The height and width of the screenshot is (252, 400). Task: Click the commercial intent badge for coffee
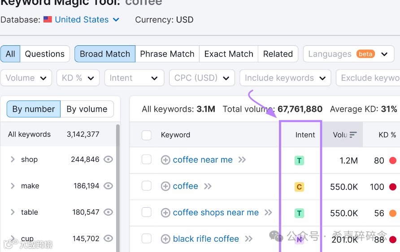(x=299, y=187)
